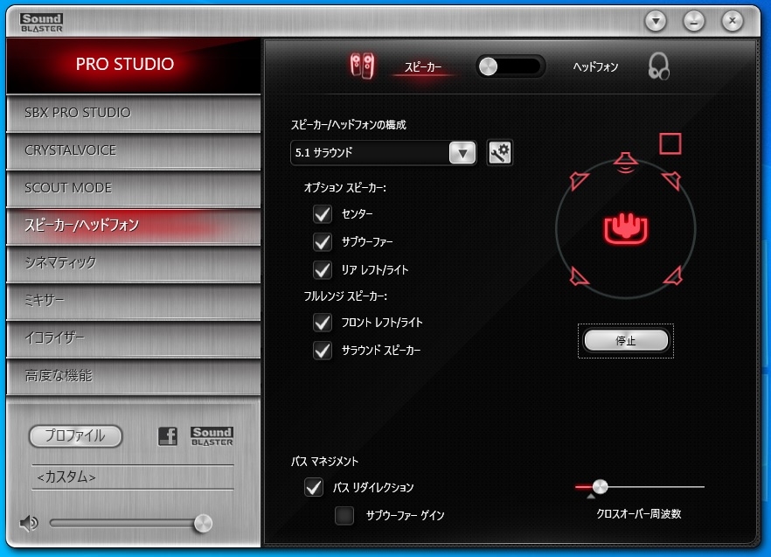Click the フルレンジ スピーカー: heading

(345, 296)
